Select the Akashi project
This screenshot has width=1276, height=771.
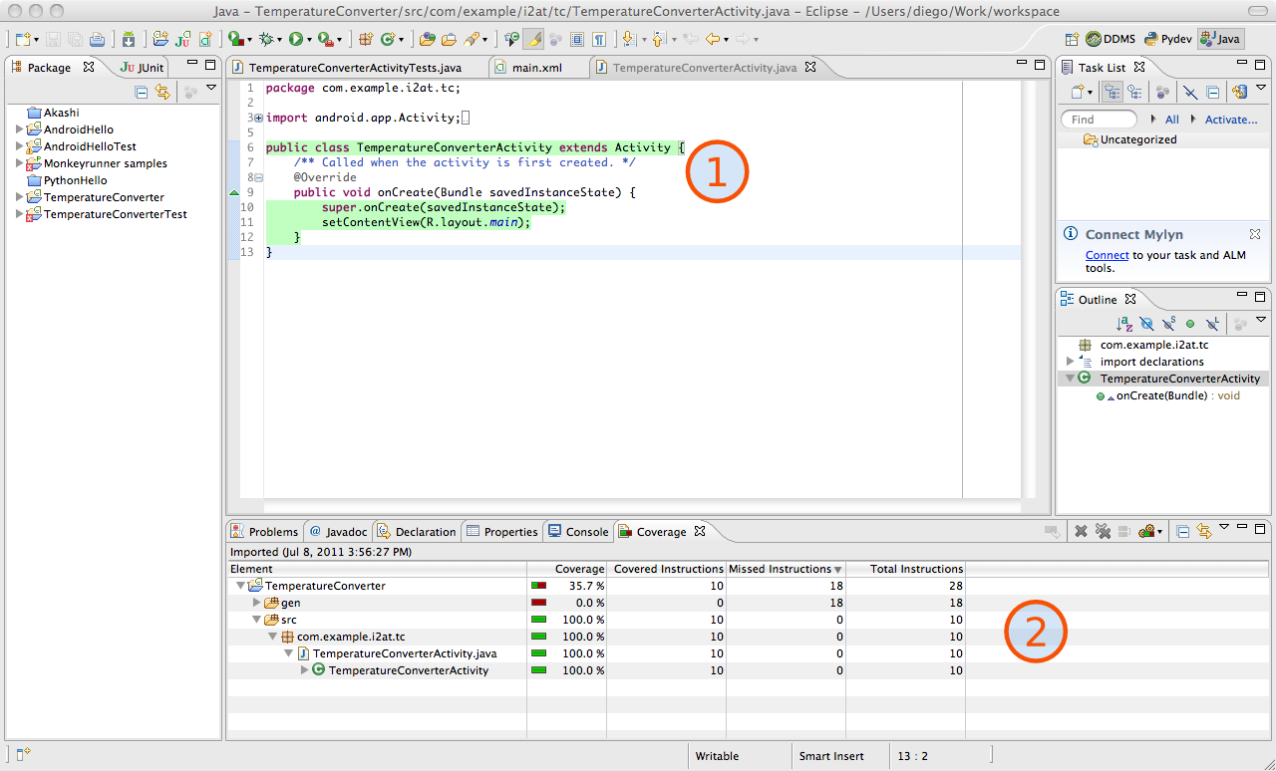(x=61, y=113)
